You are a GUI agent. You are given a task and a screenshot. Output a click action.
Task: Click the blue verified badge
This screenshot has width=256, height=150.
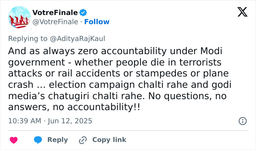(83, 12)
